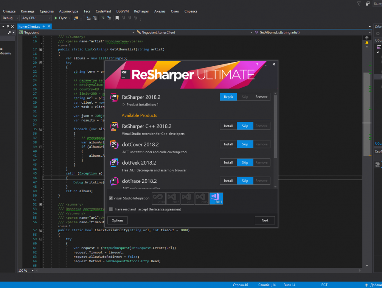382x288 pixels.
Task: Click the installer product list scrollbar
Action: (x=275, y=127)
